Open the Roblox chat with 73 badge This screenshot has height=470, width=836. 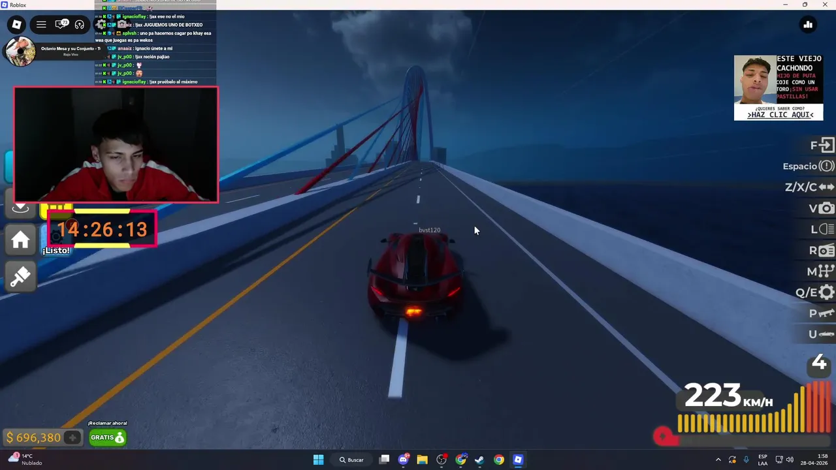[x=61, y=25]
